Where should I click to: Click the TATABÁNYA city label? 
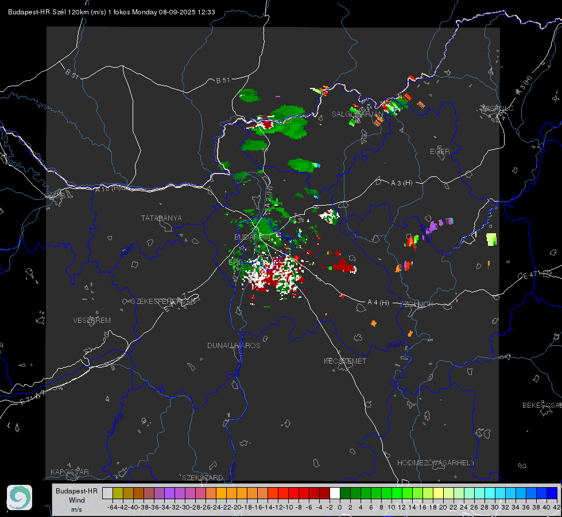tap(161, 218)
